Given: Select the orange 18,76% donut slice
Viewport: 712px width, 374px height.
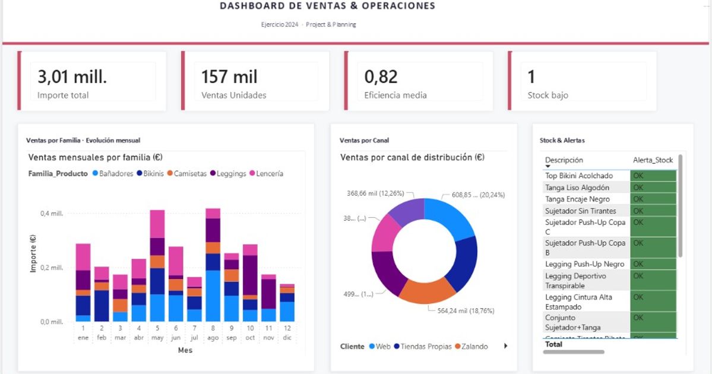Looking at the screenshot, I should pos(426,292).
